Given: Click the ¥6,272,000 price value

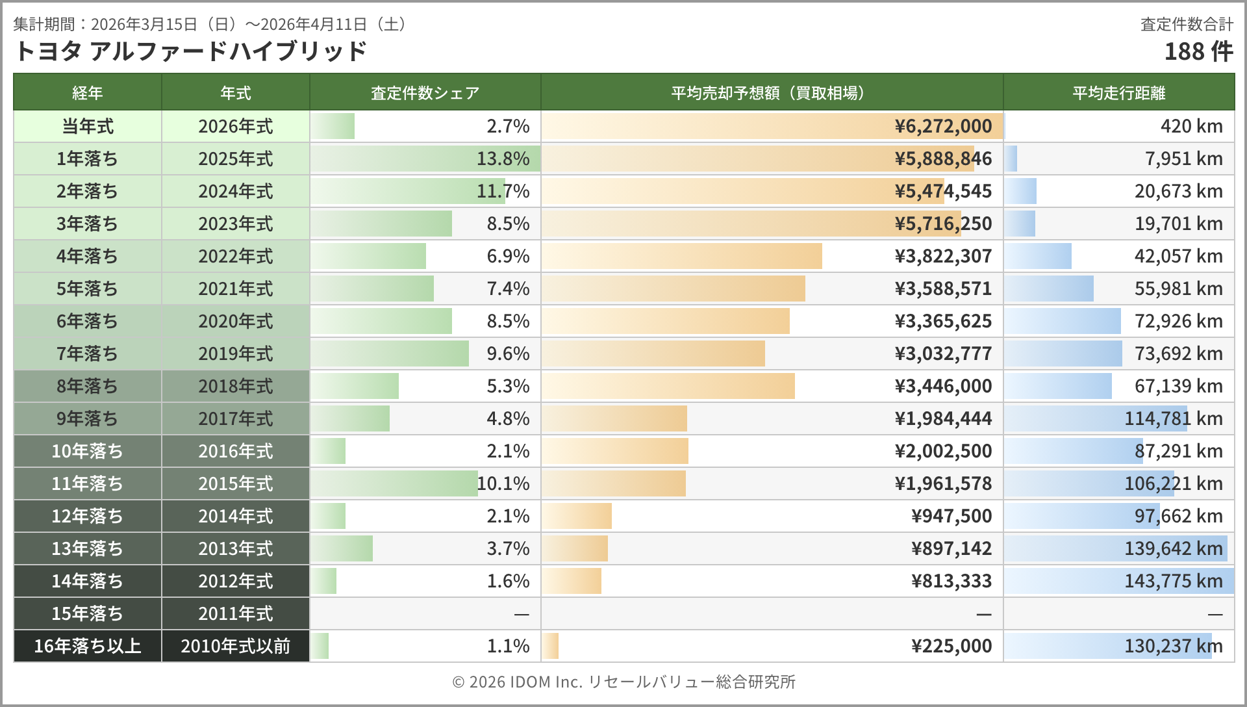Looking at the screenshot, I should pos(943,126).
